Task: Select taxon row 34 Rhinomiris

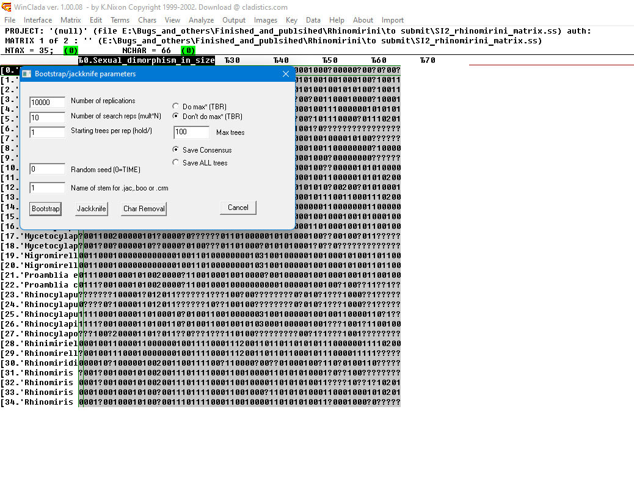Action: point(40,402)
